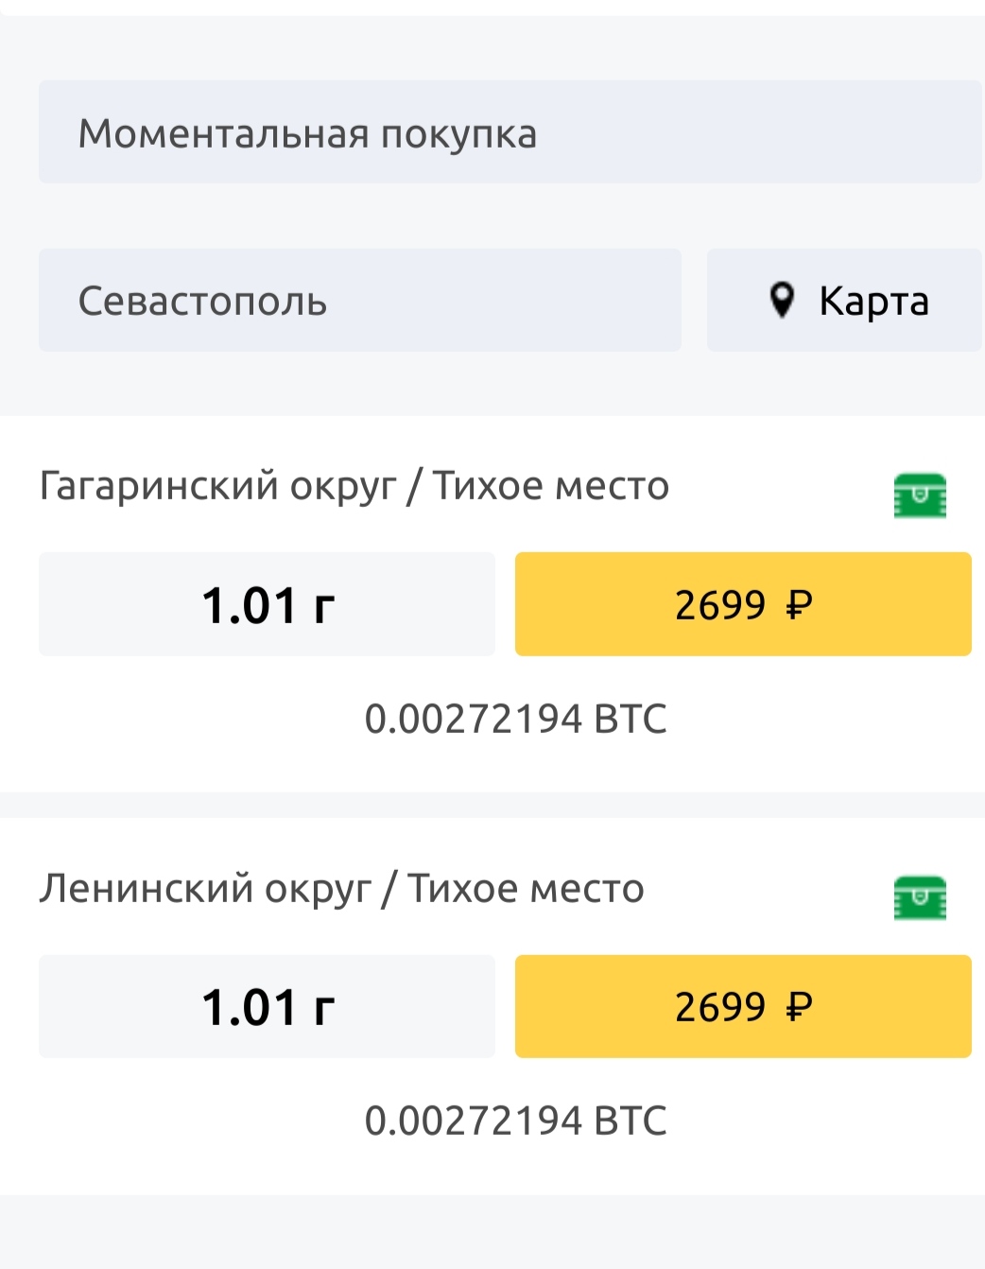985x1269 pixels.
Task: Click BTC price under Гагаринский округ listing
Action: pos(515,719)
